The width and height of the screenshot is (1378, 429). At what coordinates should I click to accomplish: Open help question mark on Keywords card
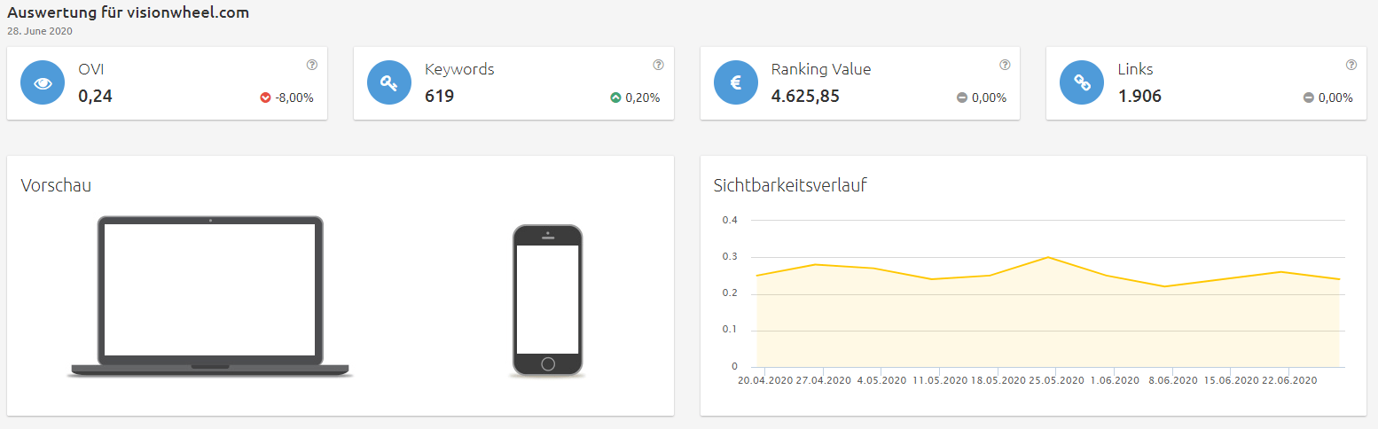tap(658, 65)
